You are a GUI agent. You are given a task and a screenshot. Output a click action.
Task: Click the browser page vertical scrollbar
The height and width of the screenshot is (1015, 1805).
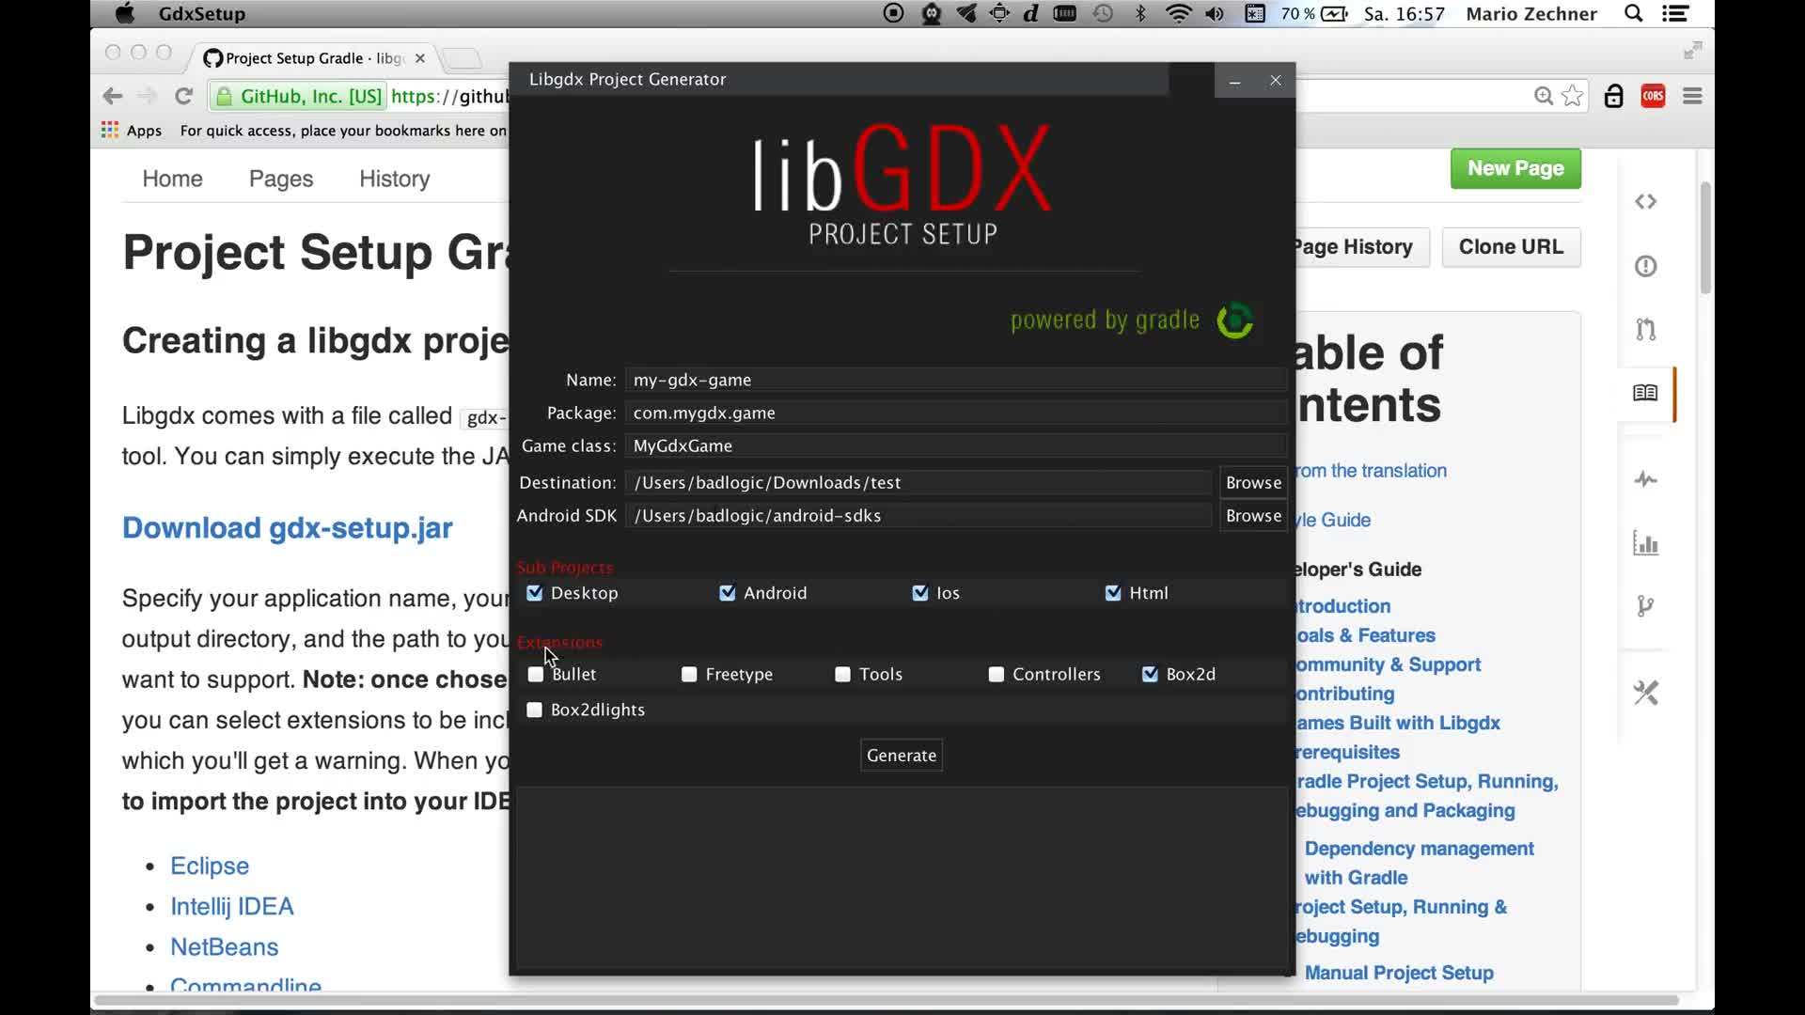click(1705, 239)
